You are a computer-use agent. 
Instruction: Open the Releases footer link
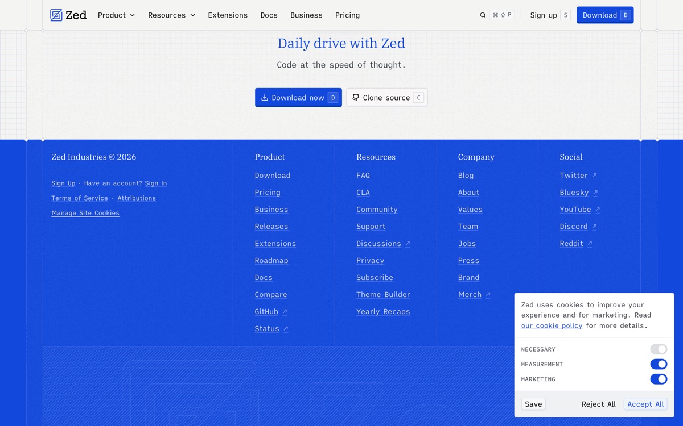coord(271,227)
